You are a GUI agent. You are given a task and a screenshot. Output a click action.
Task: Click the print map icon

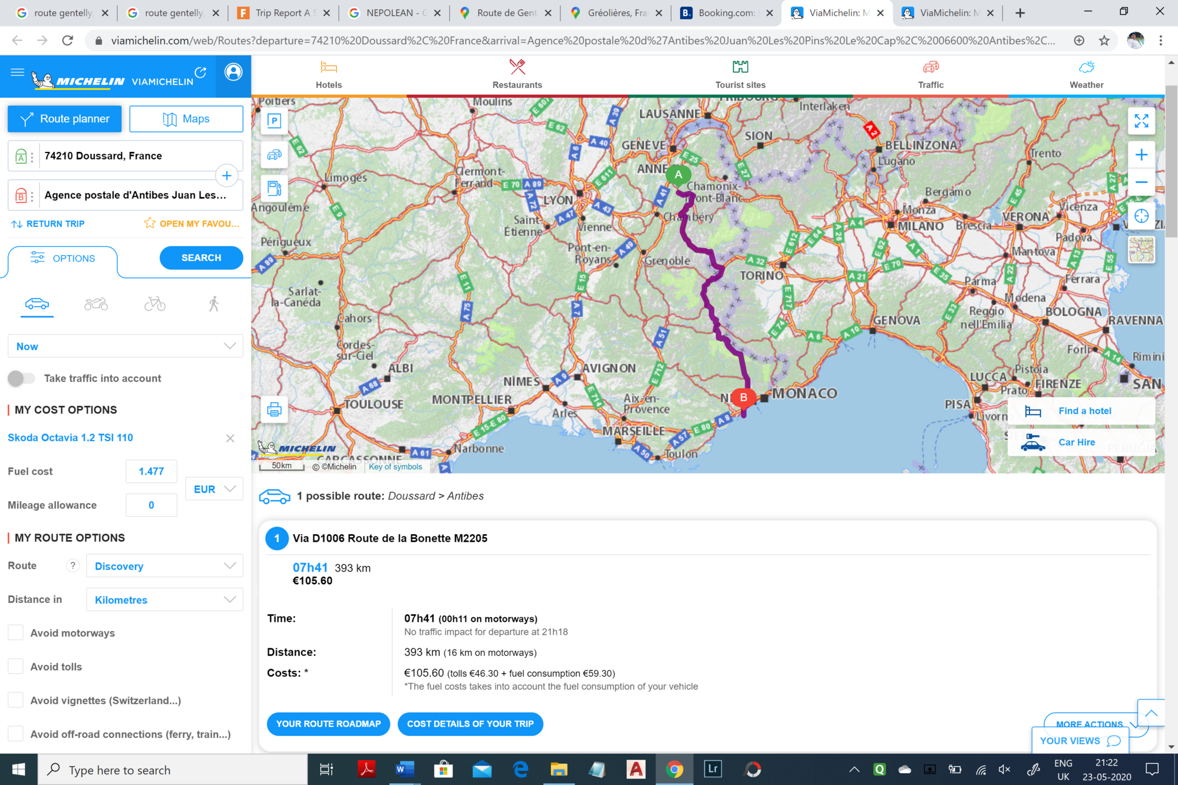click(275, 410)
